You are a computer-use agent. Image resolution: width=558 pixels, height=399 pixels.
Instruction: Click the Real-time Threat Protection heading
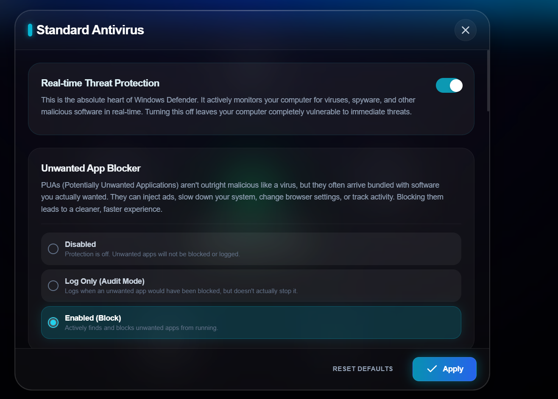pyautogui.click(x=100, y=83)
